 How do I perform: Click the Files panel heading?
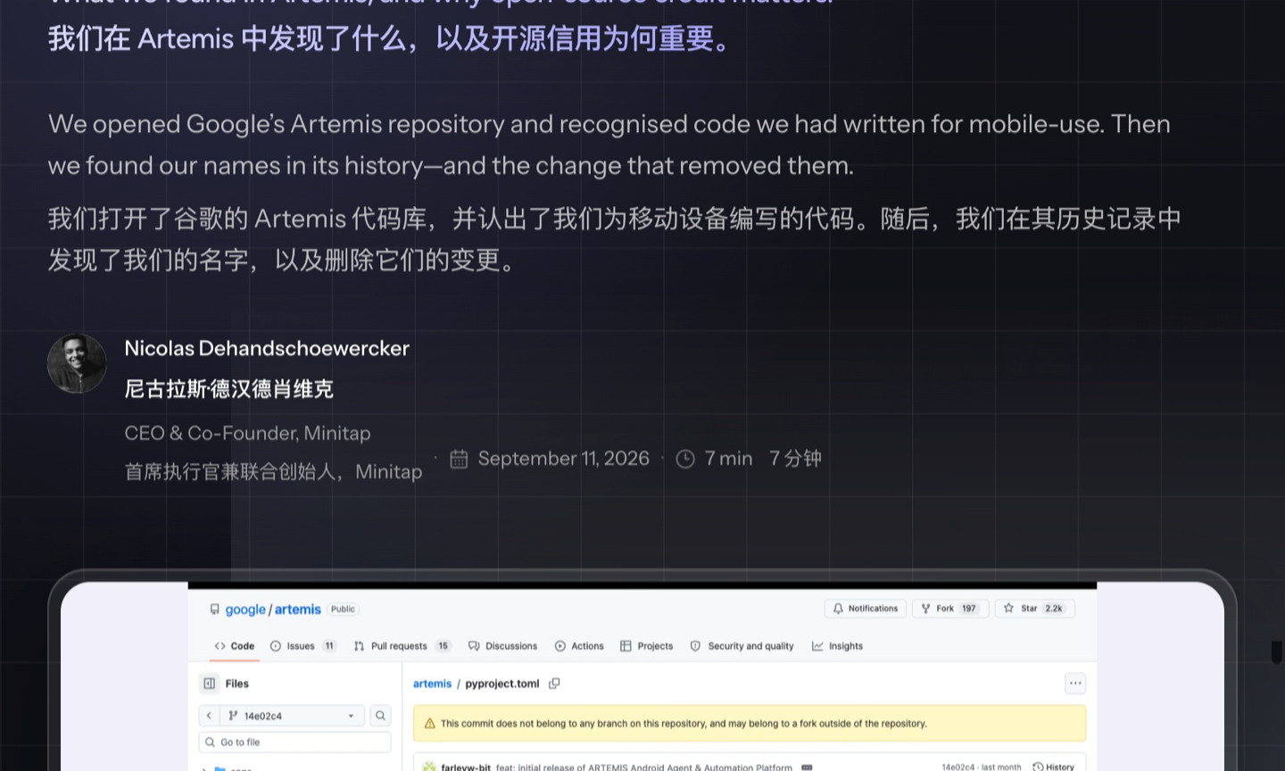[x=237, y=684]
